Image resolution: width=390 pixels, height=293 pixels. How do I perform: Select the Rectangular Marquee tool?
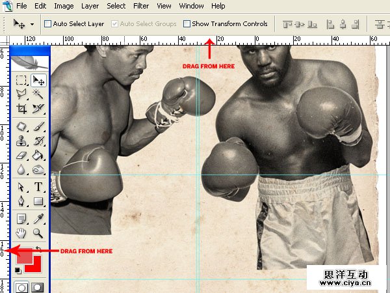point(21,81)
